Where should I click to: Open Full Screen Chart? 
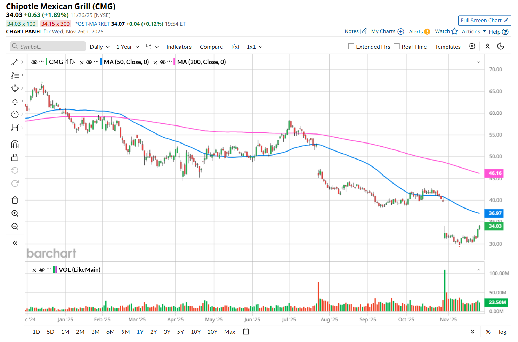[485, 21]
